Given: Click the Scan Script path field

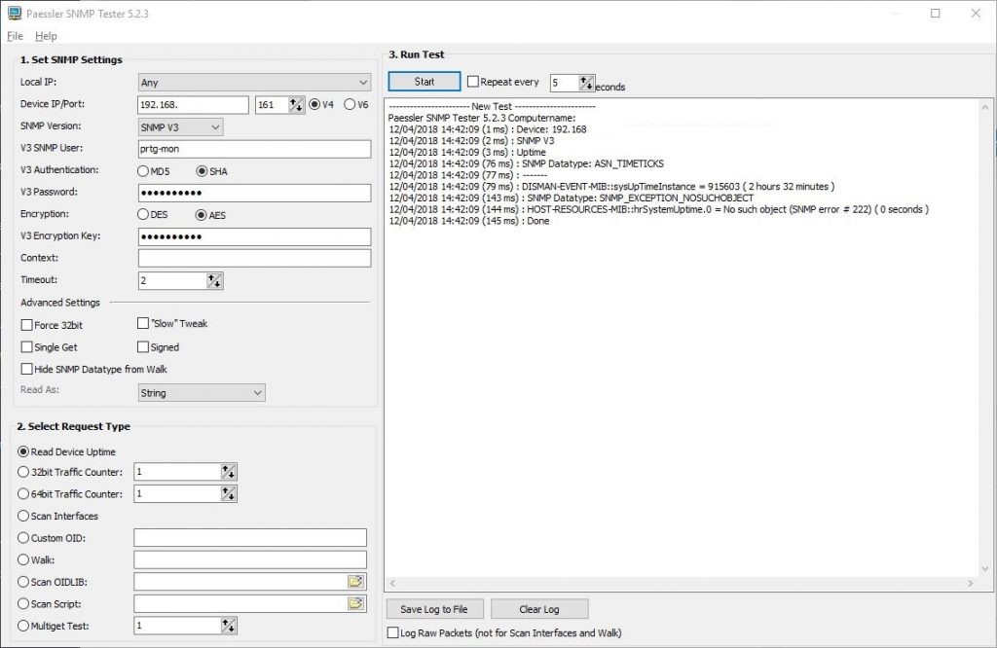Looking at the screenshot, I should pos(240,603).
